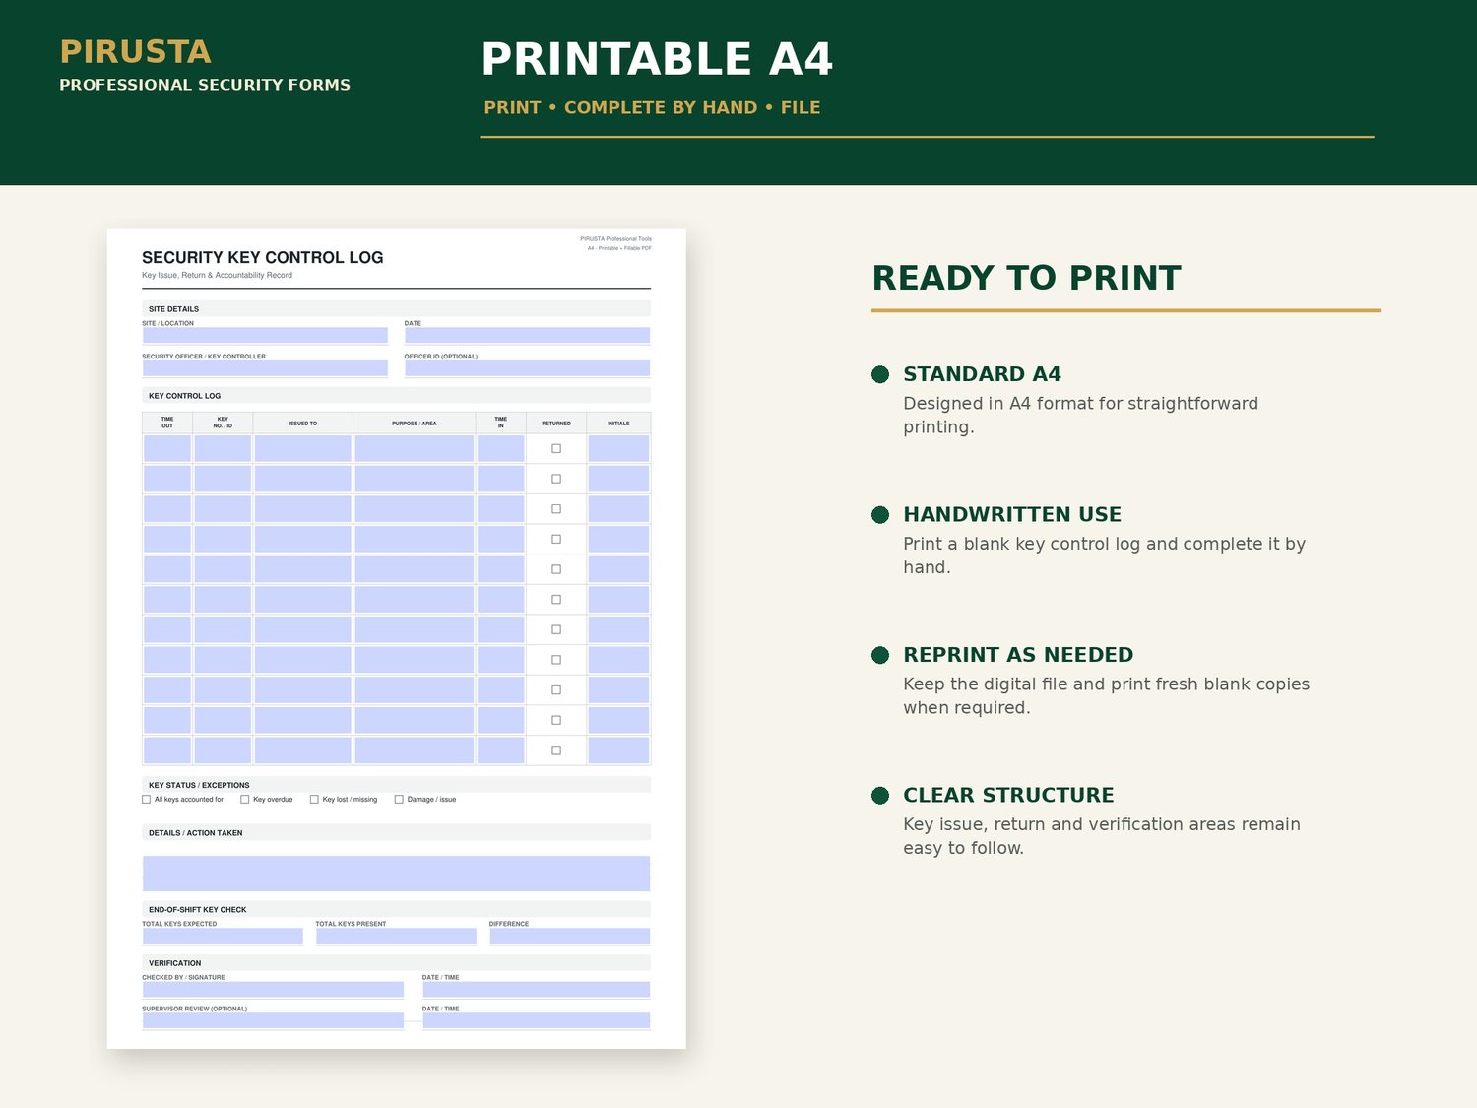Tick the 'Key overdue' checkbox
This screenshot has width=1477, height=1108.
(244, 800)
